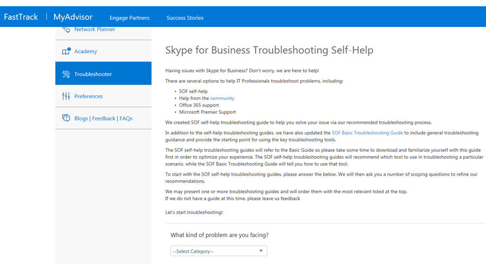Open the Feedback link in sidebar
Image resolution: width=486 pixels, height=264 pixels.
click(103, 118)
